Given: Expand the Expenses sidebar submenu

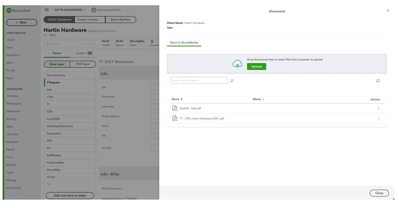Looking at the screenshot, I should pos(37,142).
